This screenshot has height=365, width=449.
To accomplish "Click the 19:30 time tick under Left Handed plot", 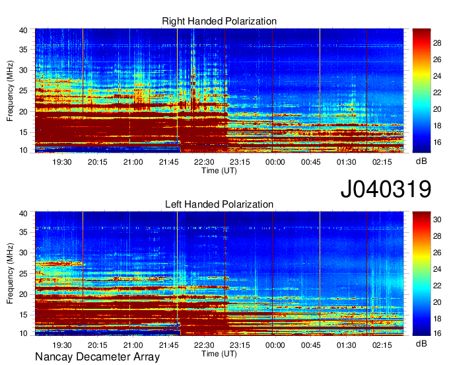I will 62,345.
